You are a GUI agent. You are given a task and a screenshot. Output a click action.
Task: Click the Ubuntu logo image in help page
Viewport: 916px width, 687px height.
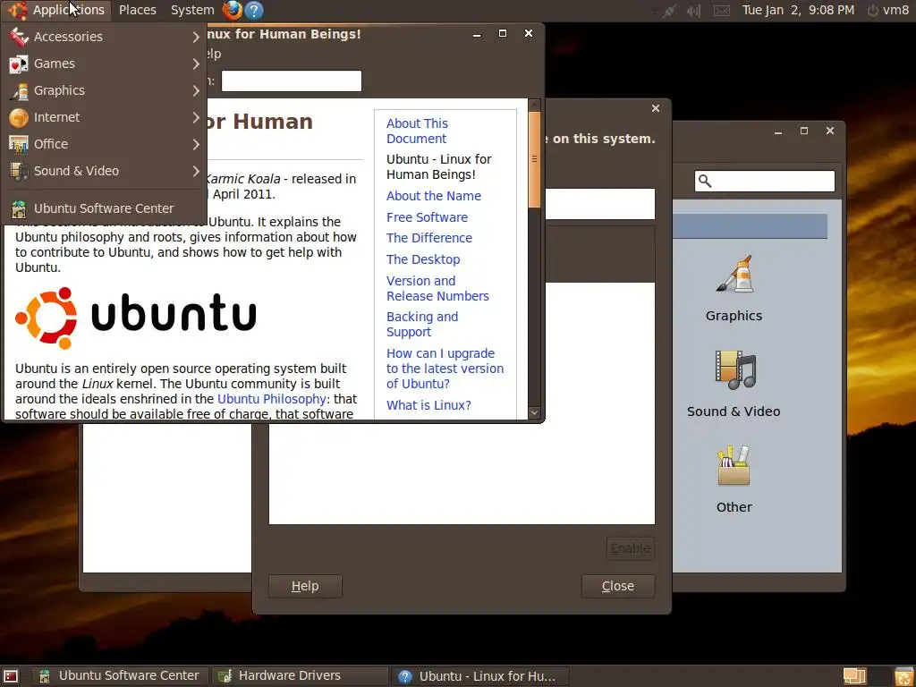point(136,318)
